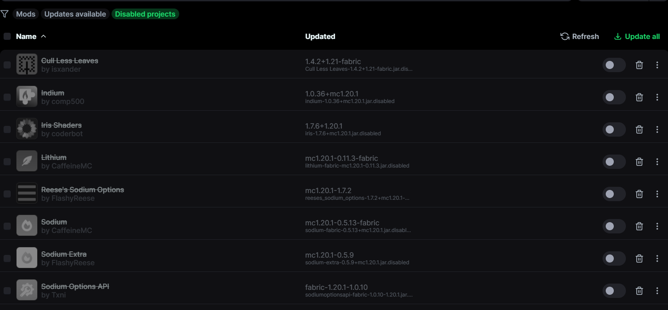Click version text 1.4.2+1.21-fabric
Screen dimensions: 668x310
(x=333, y=61)
